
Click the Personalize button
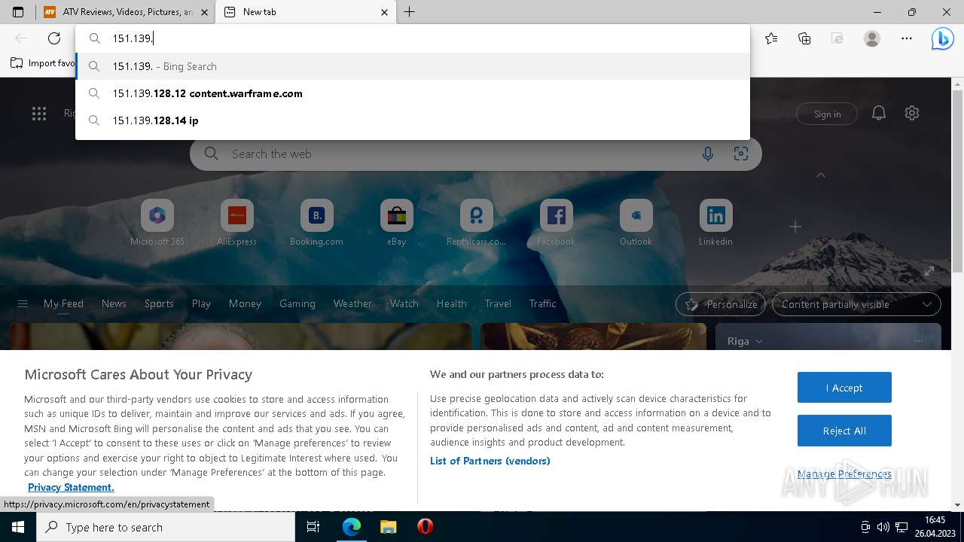point(721,304)
